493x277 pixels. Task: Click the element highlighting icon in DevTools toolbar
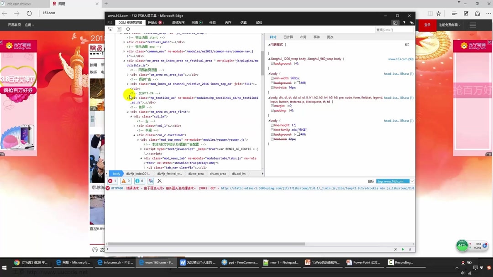(119, 29)
